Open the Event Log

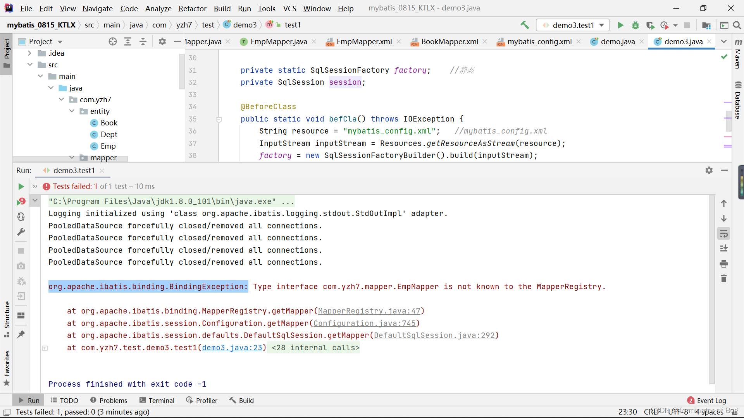point(707,400)
